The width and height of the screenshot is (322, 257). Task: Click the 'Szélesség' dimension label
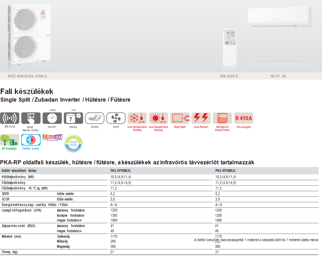click(63, 237)
